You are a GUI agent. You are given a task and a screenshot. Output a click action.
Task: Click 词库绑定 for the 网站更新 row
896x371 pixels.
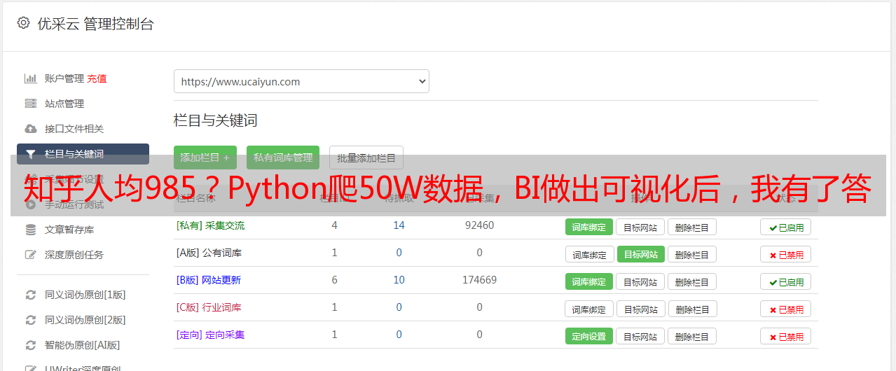pos(589,281)
